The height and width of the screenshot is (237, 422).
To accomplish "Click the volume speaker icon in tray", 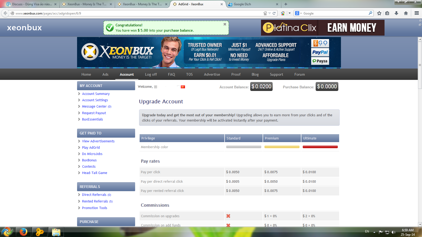I will [x=393, y=232].
